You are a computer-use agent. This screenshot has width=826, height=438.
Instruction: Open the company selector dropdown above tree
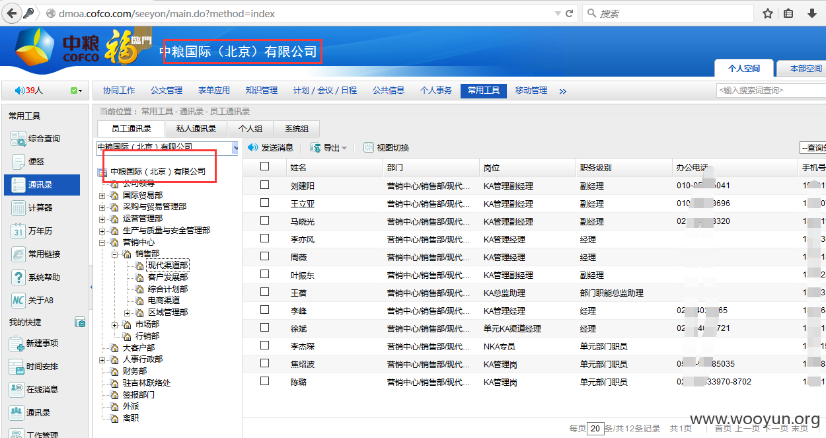coord(235,148)
